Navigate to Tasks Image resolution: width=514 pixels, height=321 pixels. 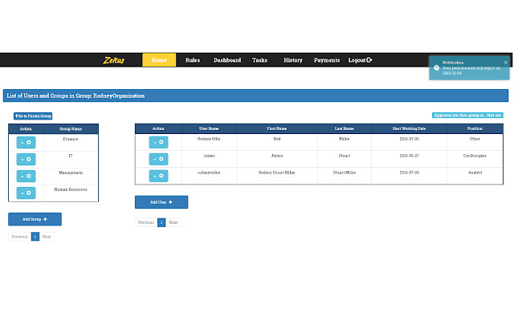pyautogui.click(x=259, y=60)
